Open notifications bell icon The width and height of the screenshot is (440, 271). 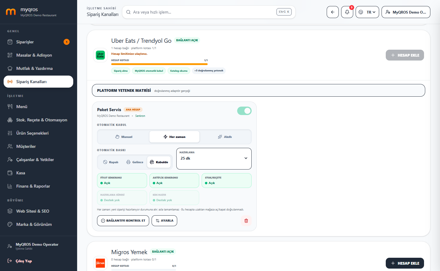pos(347,12)
